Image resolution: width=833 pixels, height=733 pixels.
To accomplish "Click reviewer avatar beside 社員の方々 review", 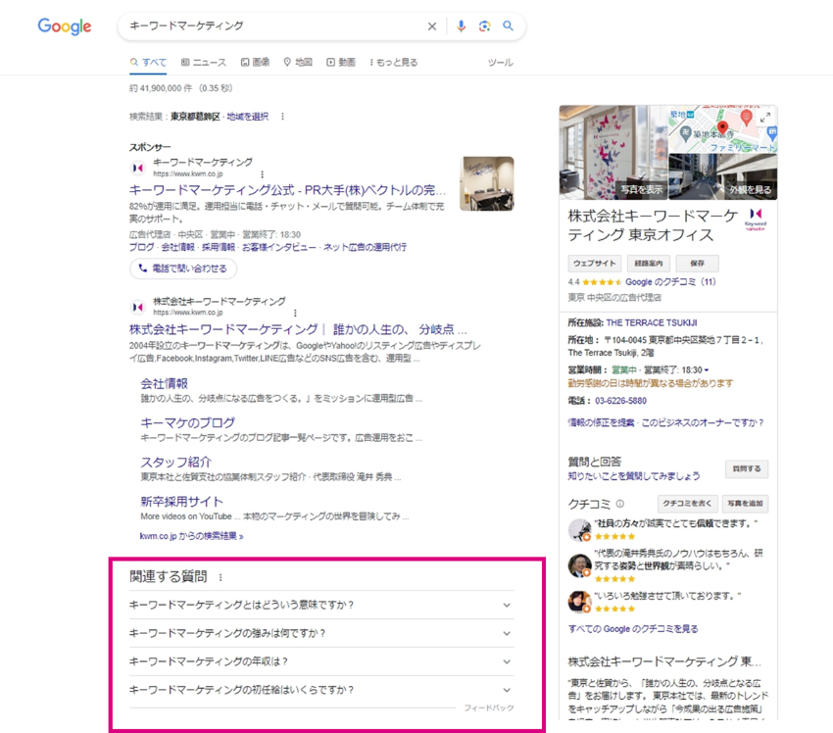I will pyautogui.click(x=579, y=529).
